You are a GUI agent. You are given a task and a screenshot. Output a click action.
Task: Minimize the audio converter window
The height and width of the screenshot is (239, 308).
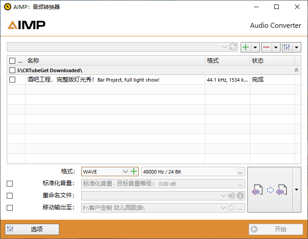click(256, 7)
